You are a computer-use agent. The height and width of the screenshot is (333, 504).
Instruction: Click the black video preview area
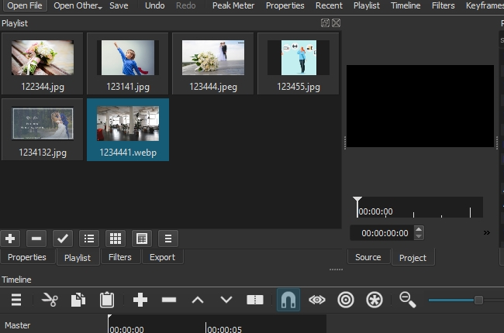click(x=420, y=106)
